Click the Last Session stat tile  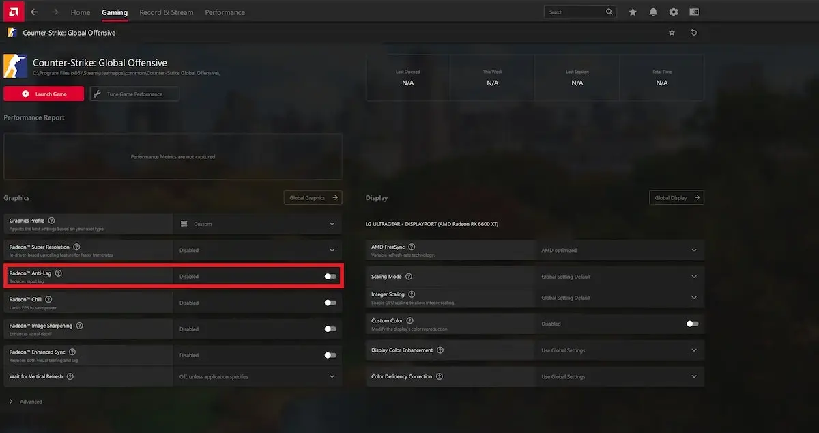577,78
